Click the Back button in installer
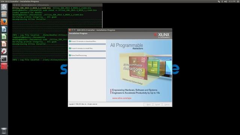240x135 pixels. pos(148,105)
